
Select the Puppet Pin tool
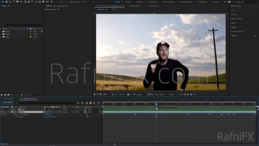pyautogui.click(x=52, y=2)
